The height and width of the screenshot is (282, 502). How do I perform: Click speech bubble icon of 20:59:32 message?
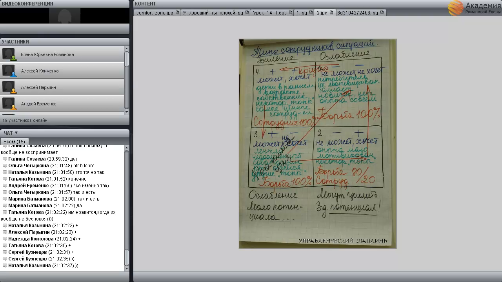pyautogui.click(x=5, y=159)
